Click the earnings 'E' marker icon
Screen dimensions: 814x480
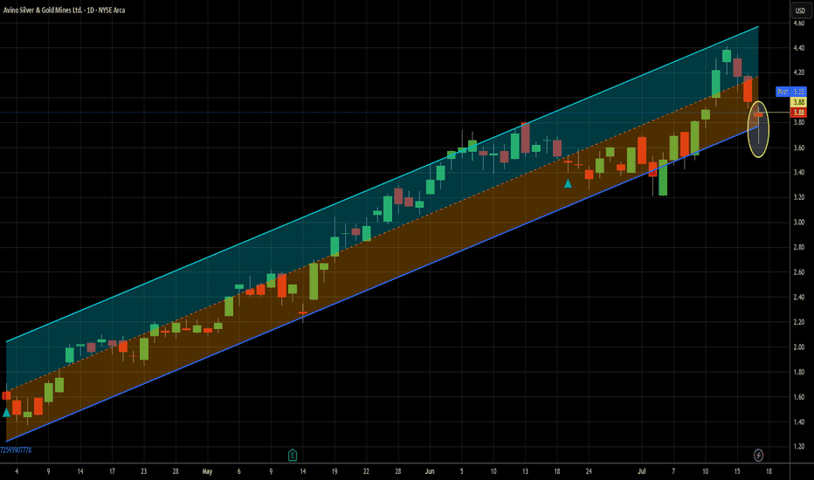[x=293, y=455]
